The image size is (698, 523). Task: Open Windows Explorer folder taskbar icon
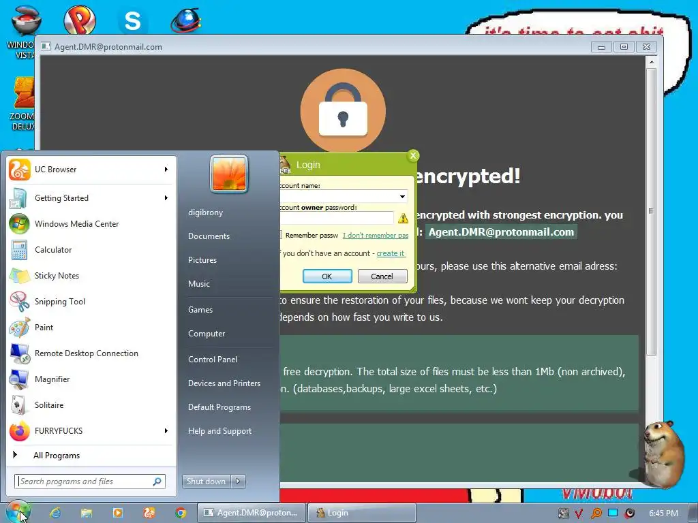(x=87, y=513)
